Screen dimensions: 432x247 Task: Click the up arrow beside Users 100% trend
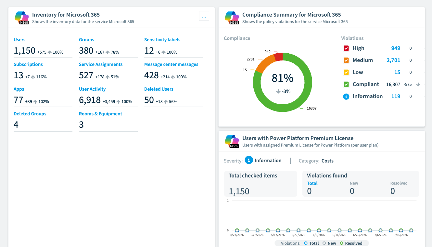[50, 52]
